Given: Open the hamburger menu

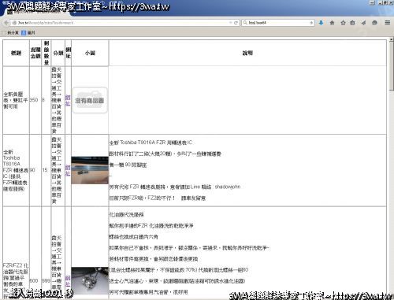Looking at the screenshot, I should pyautogui.click(x=388, y=23).
